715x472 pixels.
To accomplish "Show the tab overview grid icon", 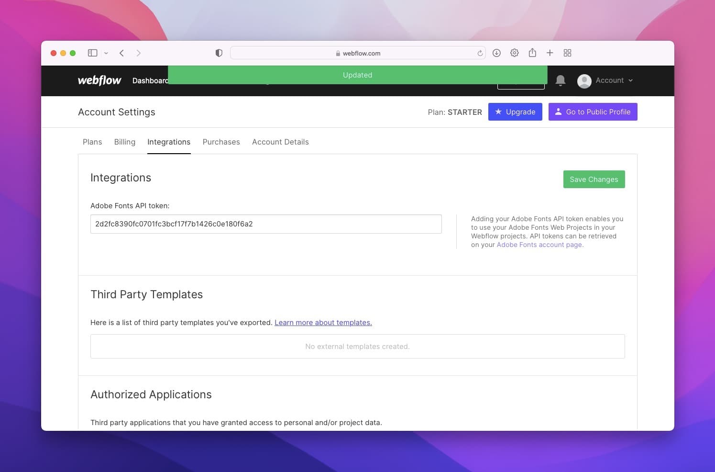I will coord(568,53).
